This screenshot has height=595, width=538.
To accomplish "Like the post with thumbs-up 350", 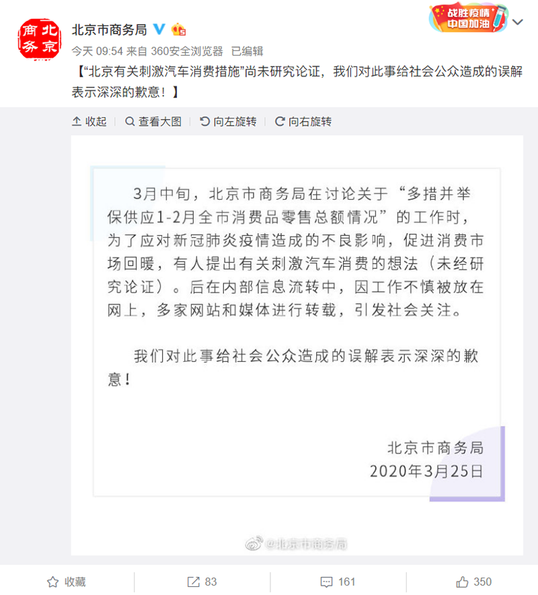I will [x=473, y=582].
